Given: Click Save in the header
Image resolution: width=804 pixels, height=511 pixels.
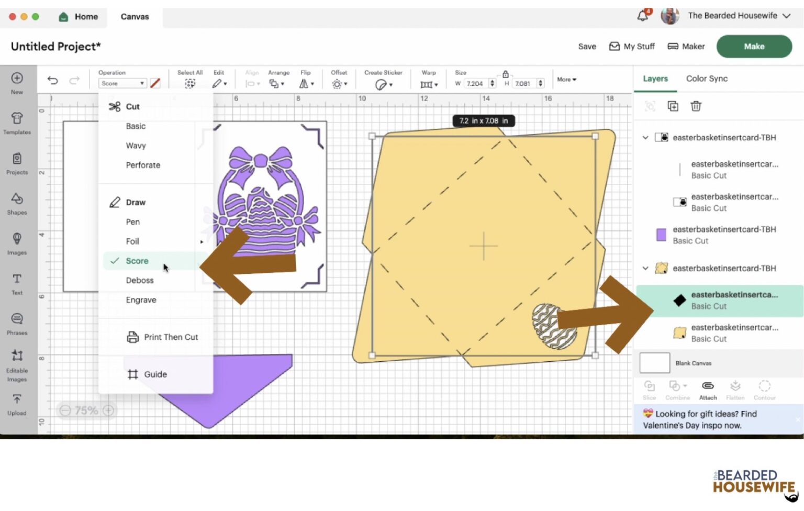Looking at the screenshot, I should [587, 47].
